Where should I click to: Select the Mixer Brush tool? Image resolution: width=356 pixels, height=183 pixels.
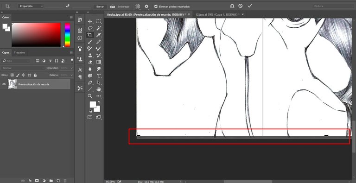pos(99,48)
